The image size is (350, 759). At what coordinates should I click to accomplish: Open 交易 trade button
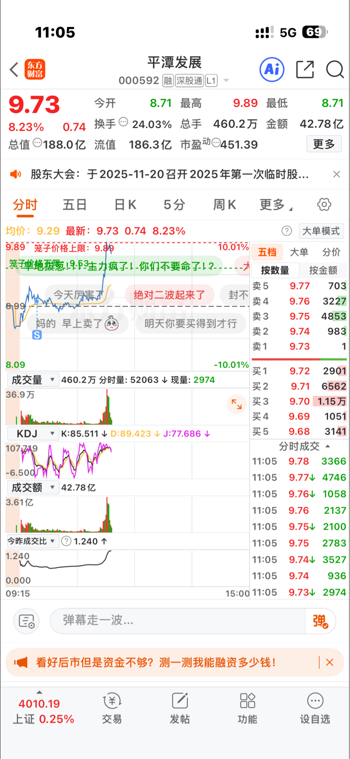[x=112, y=709]
